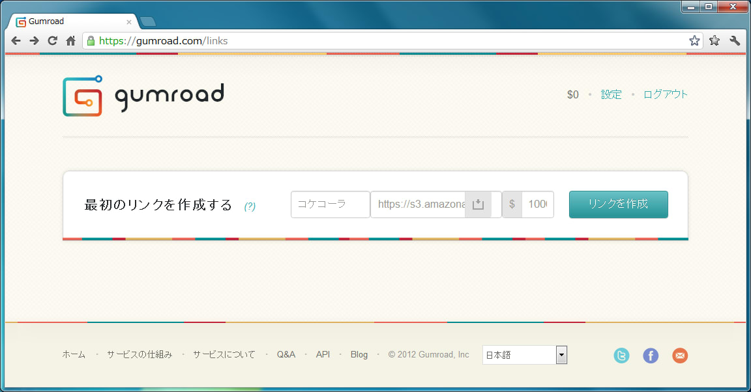Focus the コケコーラ name input field
Screen dimensions: 751x392
point(330,204)
